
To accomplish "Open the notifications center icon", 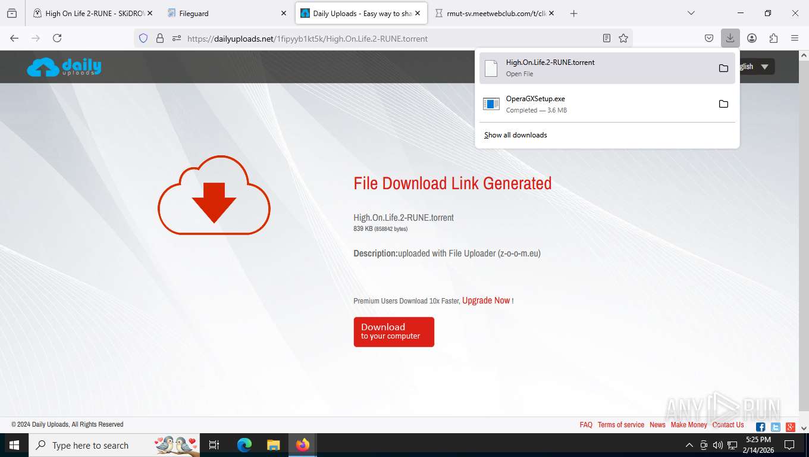I will point(789,445).
